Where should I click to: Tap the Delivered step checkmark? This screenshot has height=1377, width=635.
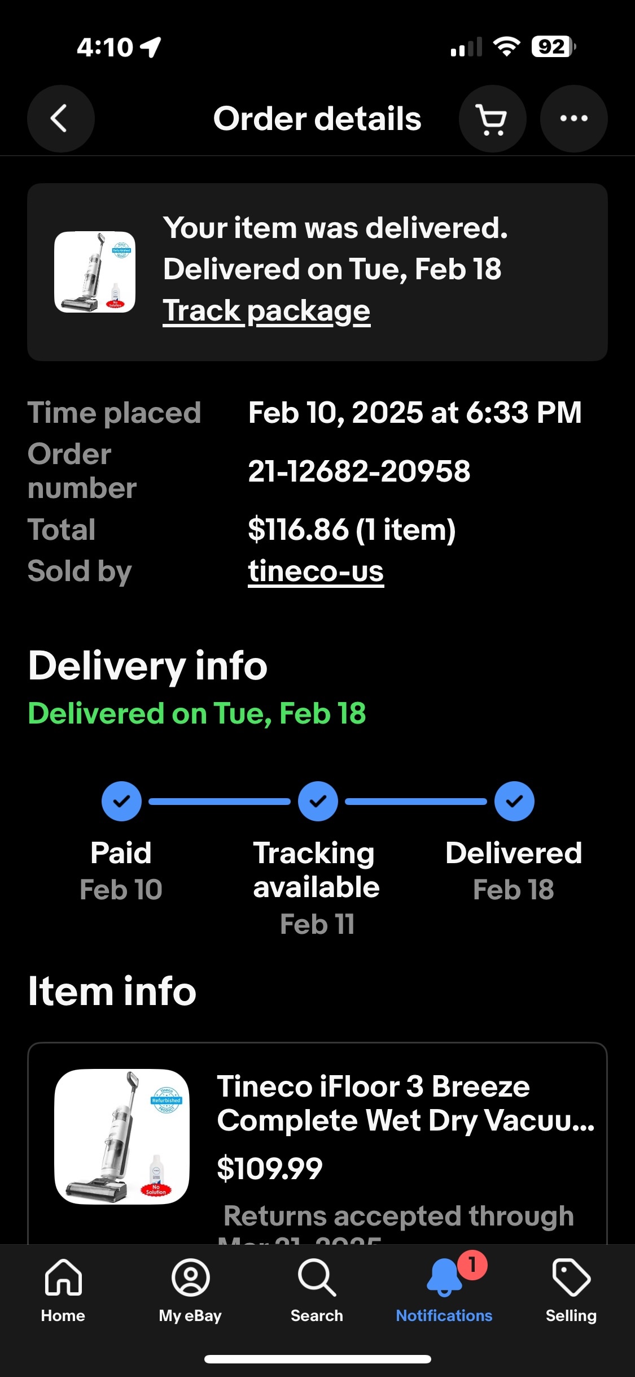click(514, 801)
